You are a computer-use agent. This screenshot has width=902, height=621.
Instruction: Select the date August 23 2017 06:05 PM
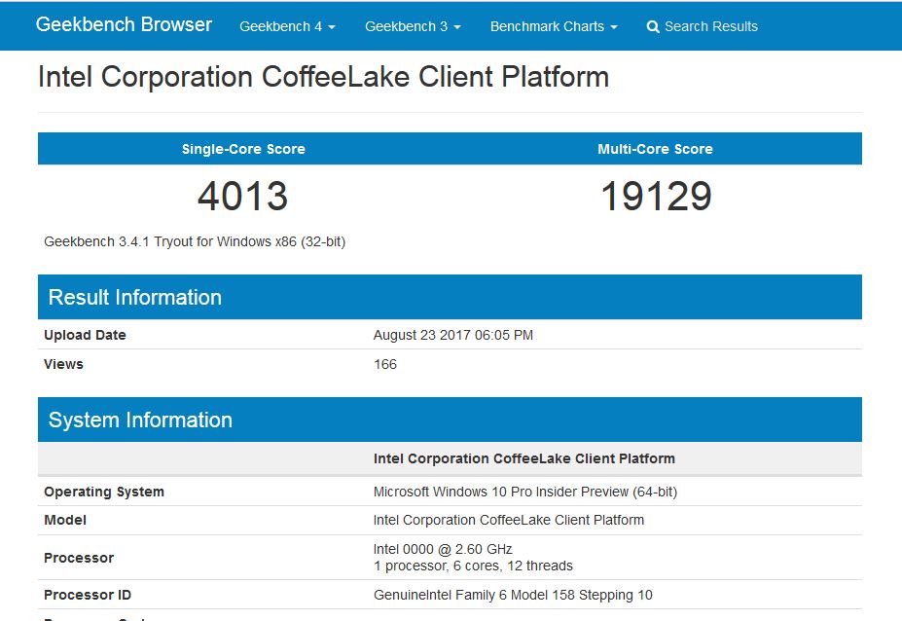pos(452,335)
